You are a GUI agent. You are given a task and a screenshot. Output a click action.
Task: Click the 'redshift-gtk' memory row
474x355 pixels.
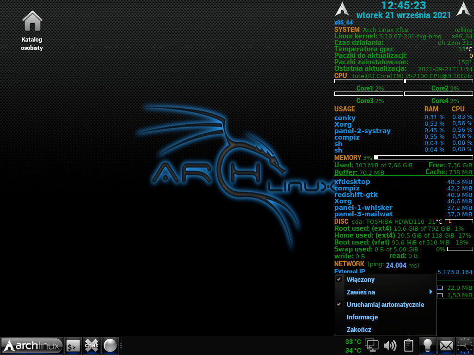coord(403,195)
